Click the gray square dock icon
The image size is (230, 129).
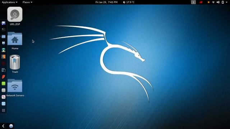point(4,90)
